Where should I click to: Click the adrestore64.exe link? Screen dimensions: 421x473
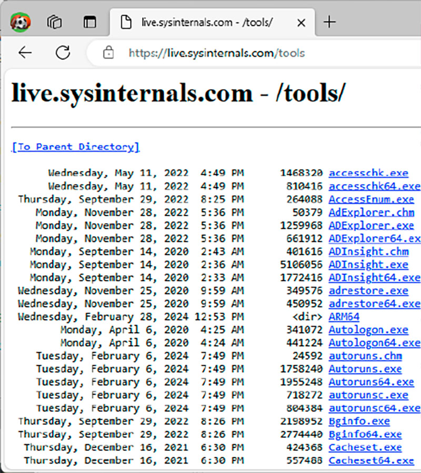(x=375, y=304)
